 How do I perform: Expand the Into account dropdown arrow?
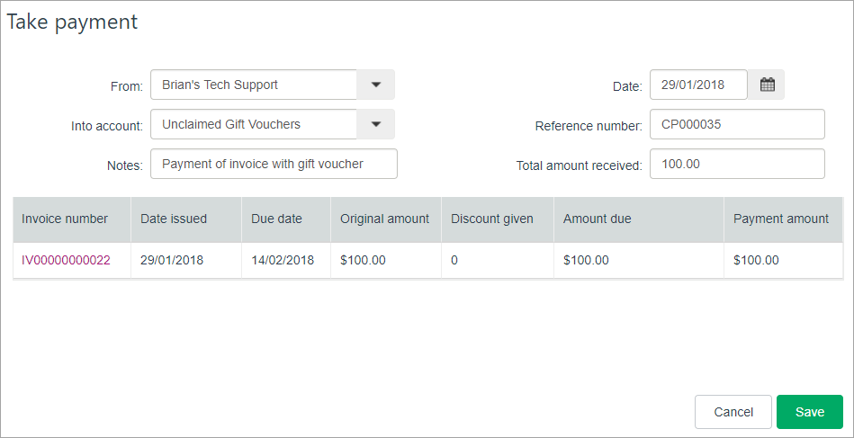375,125
